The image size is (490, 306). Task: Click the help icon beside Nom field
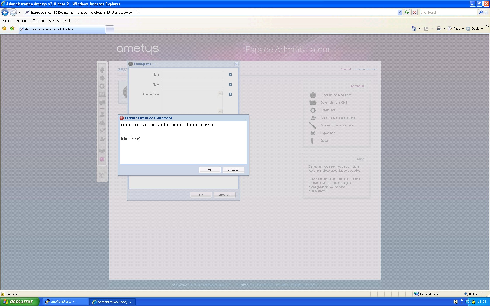pyautogui.click(x=230, y=75)
